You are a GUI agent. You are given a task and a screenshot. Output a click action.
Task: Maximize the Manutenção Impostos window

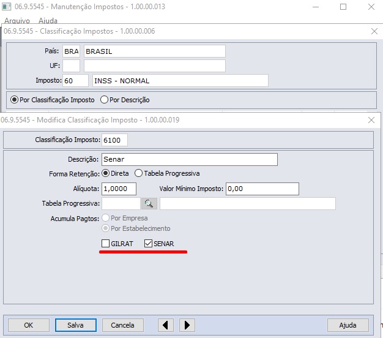(x=343, y=7)
